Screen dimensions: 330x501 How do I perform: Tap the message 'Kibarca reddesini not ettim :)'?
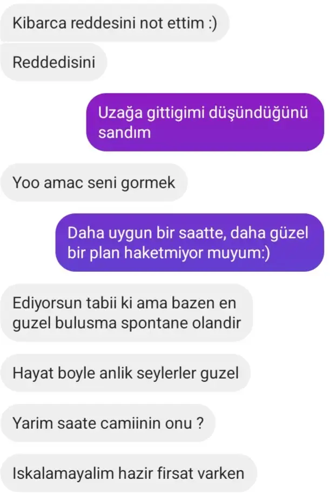click(115, 23)
